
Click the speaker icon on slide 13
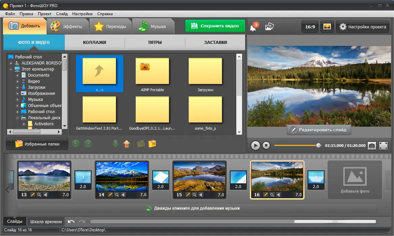46,194
